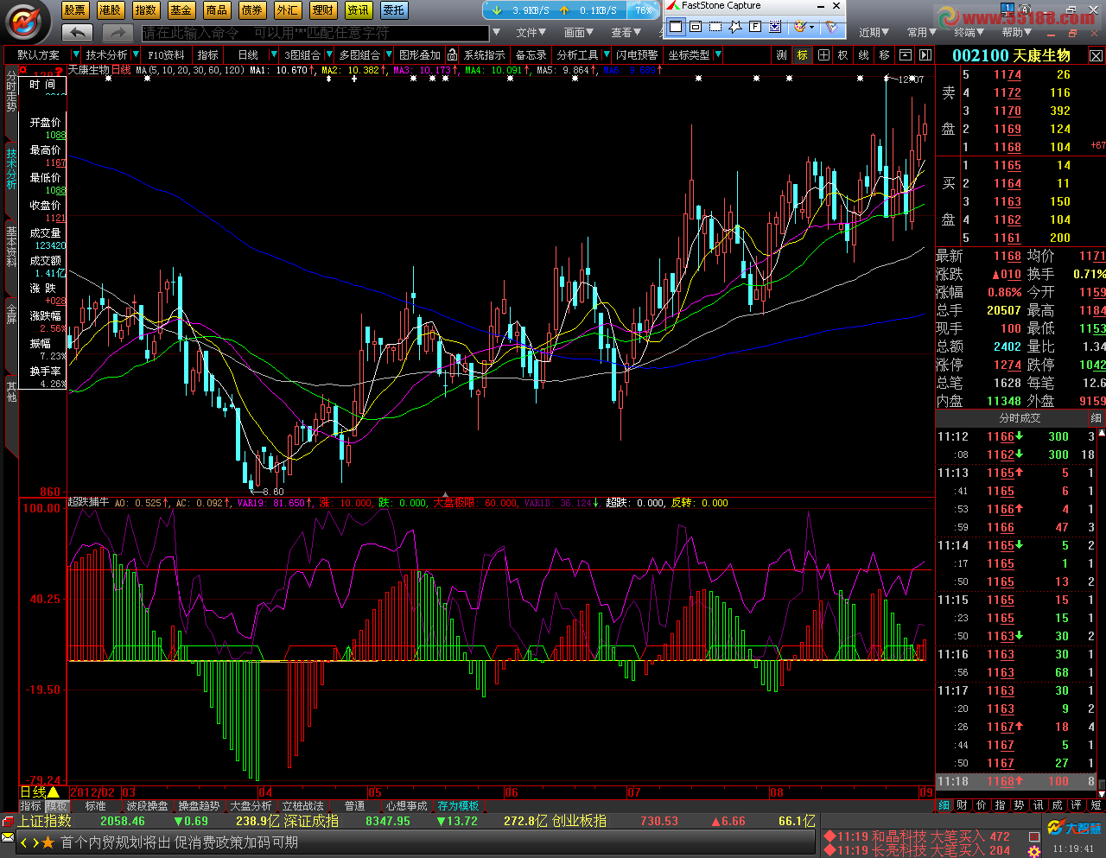This screenshot has height=858, width=1106.
Task: Toggle the 权 ex-rights button
Action: coord(842,54)
